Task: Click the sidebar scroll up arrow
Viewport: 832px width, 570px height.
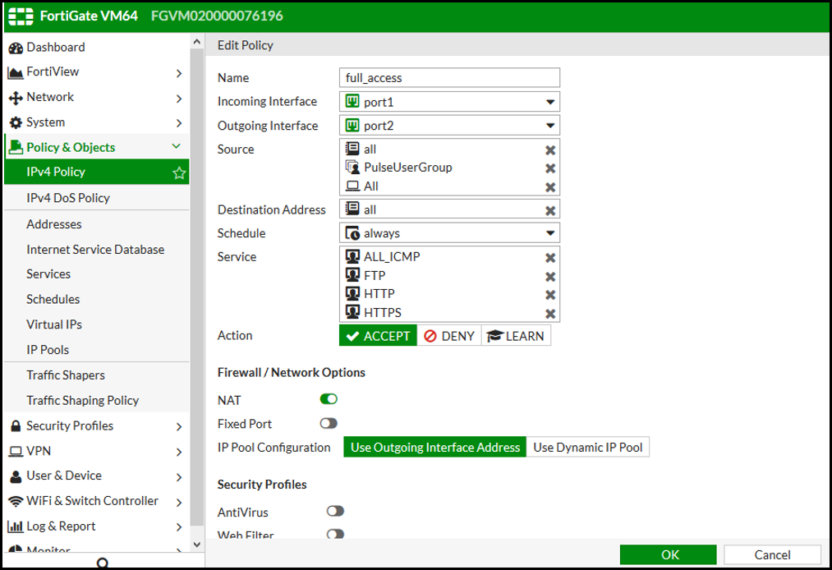Action: click(x=197, y=41)
